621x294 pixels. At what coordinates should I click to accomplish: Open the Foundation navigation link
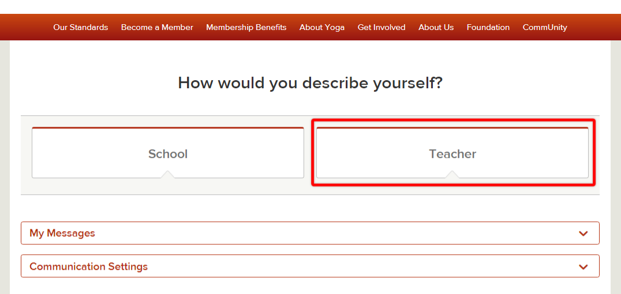488,27
